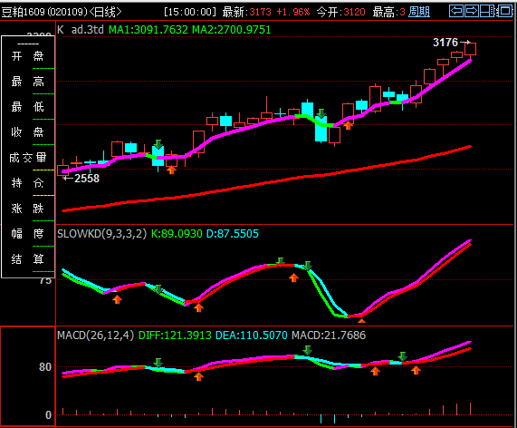517x428 pixels.
Task: Click 持仓 row in the info panel
Action: tap(28, 182)
